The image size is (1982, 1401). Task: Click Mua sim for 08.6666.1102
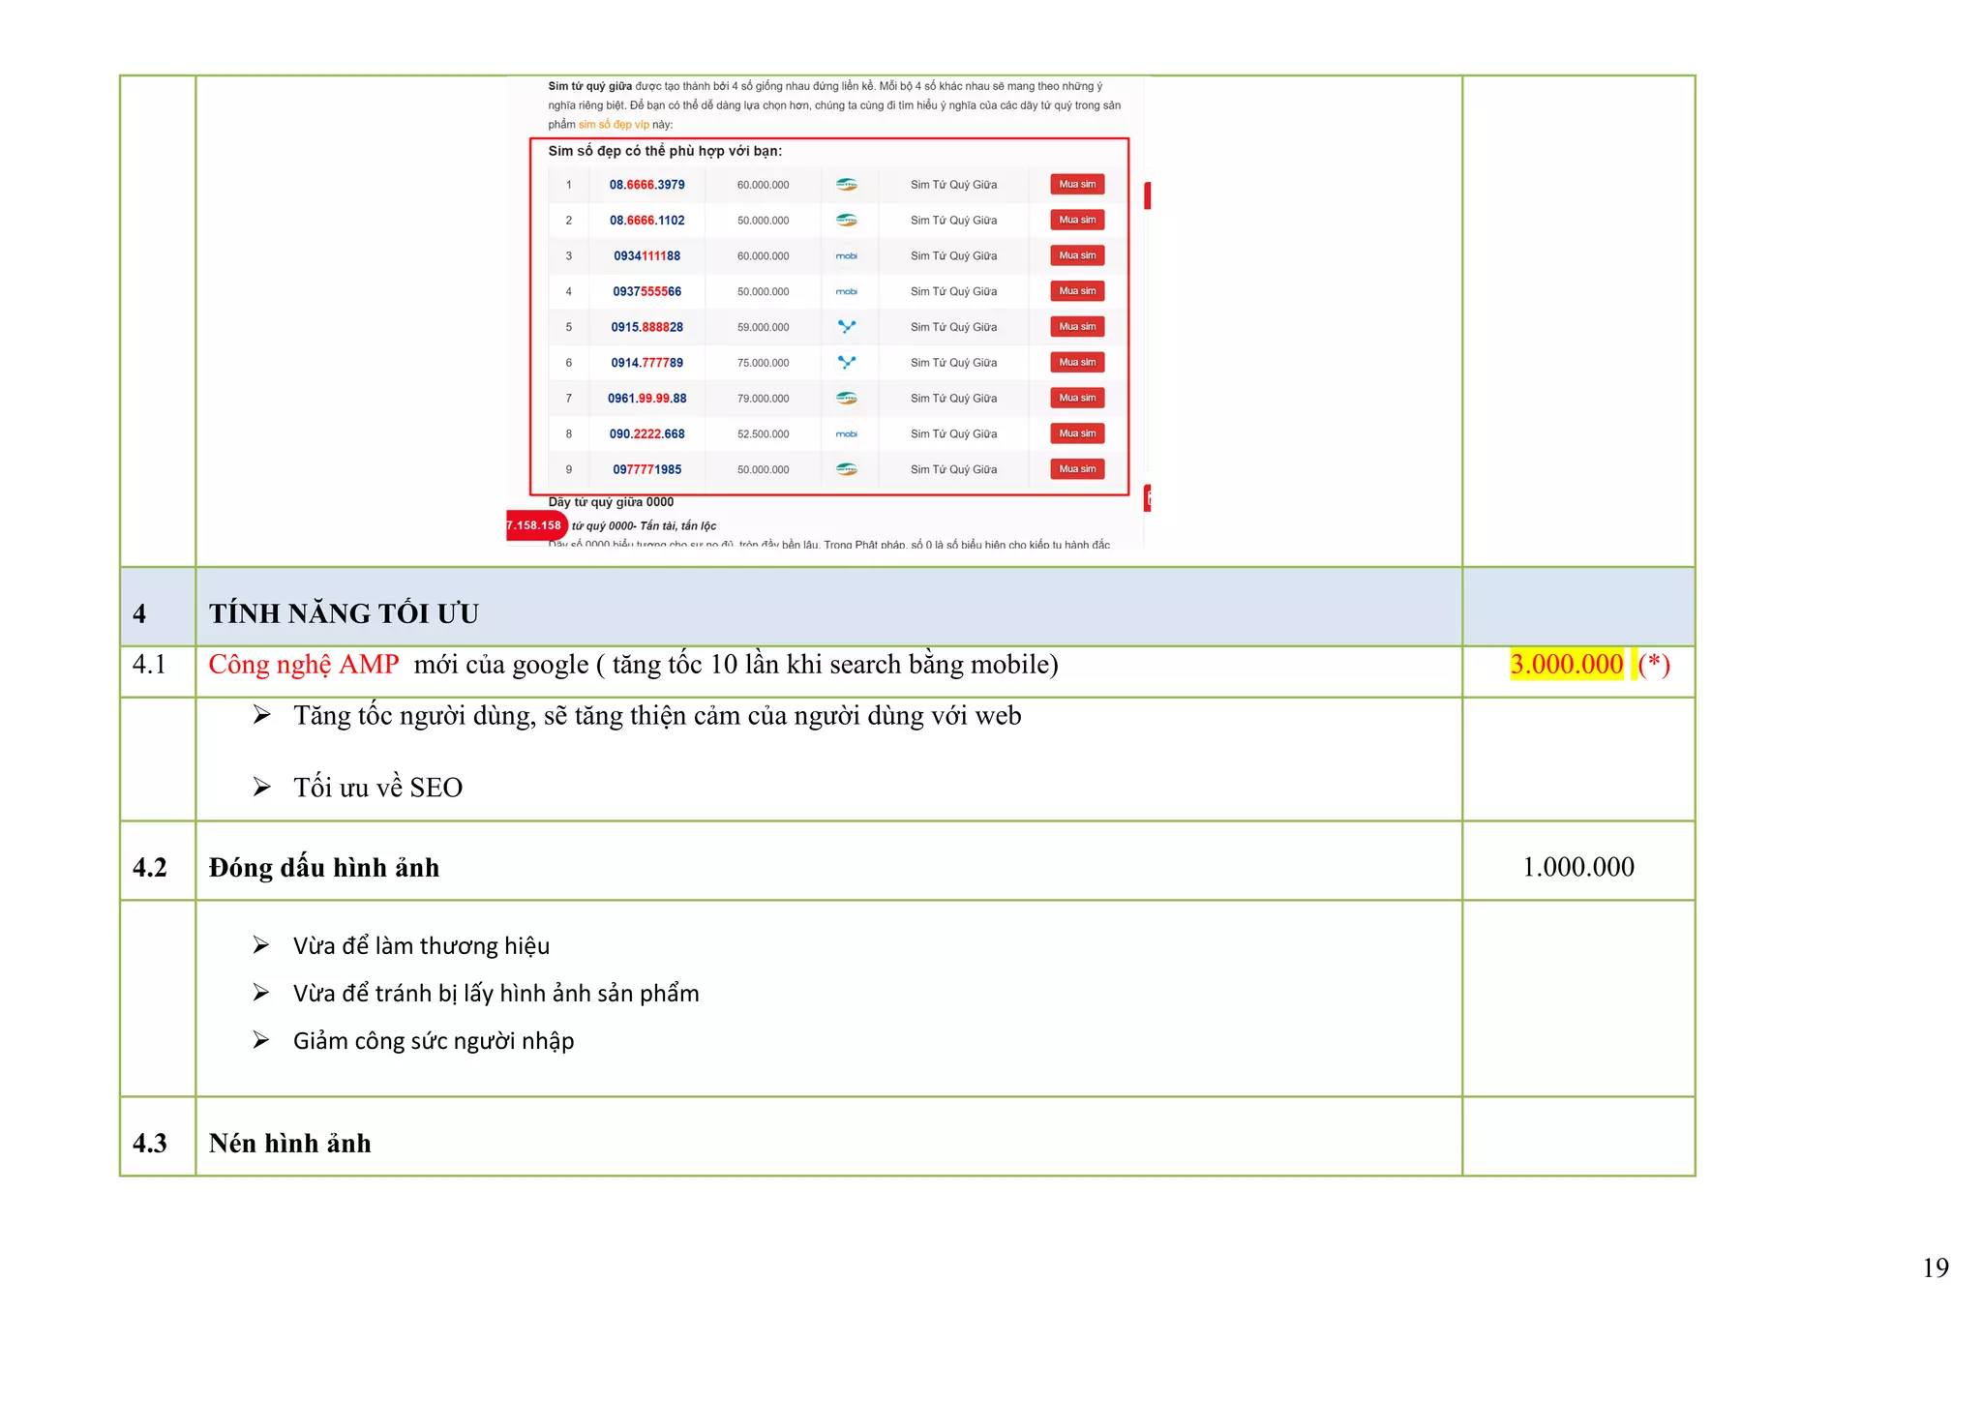(x=1077, y=220)
